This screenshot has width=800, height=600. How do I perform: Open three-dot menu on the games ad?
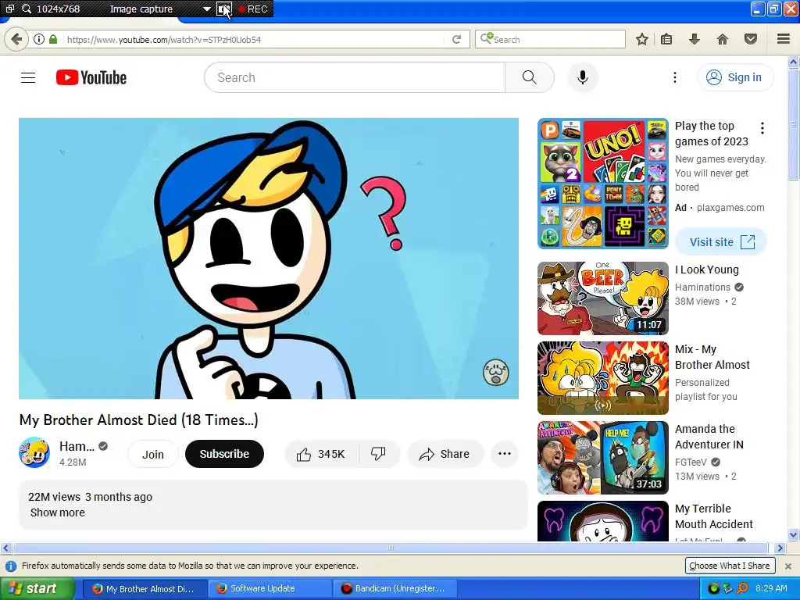click(x=762, y=128)
